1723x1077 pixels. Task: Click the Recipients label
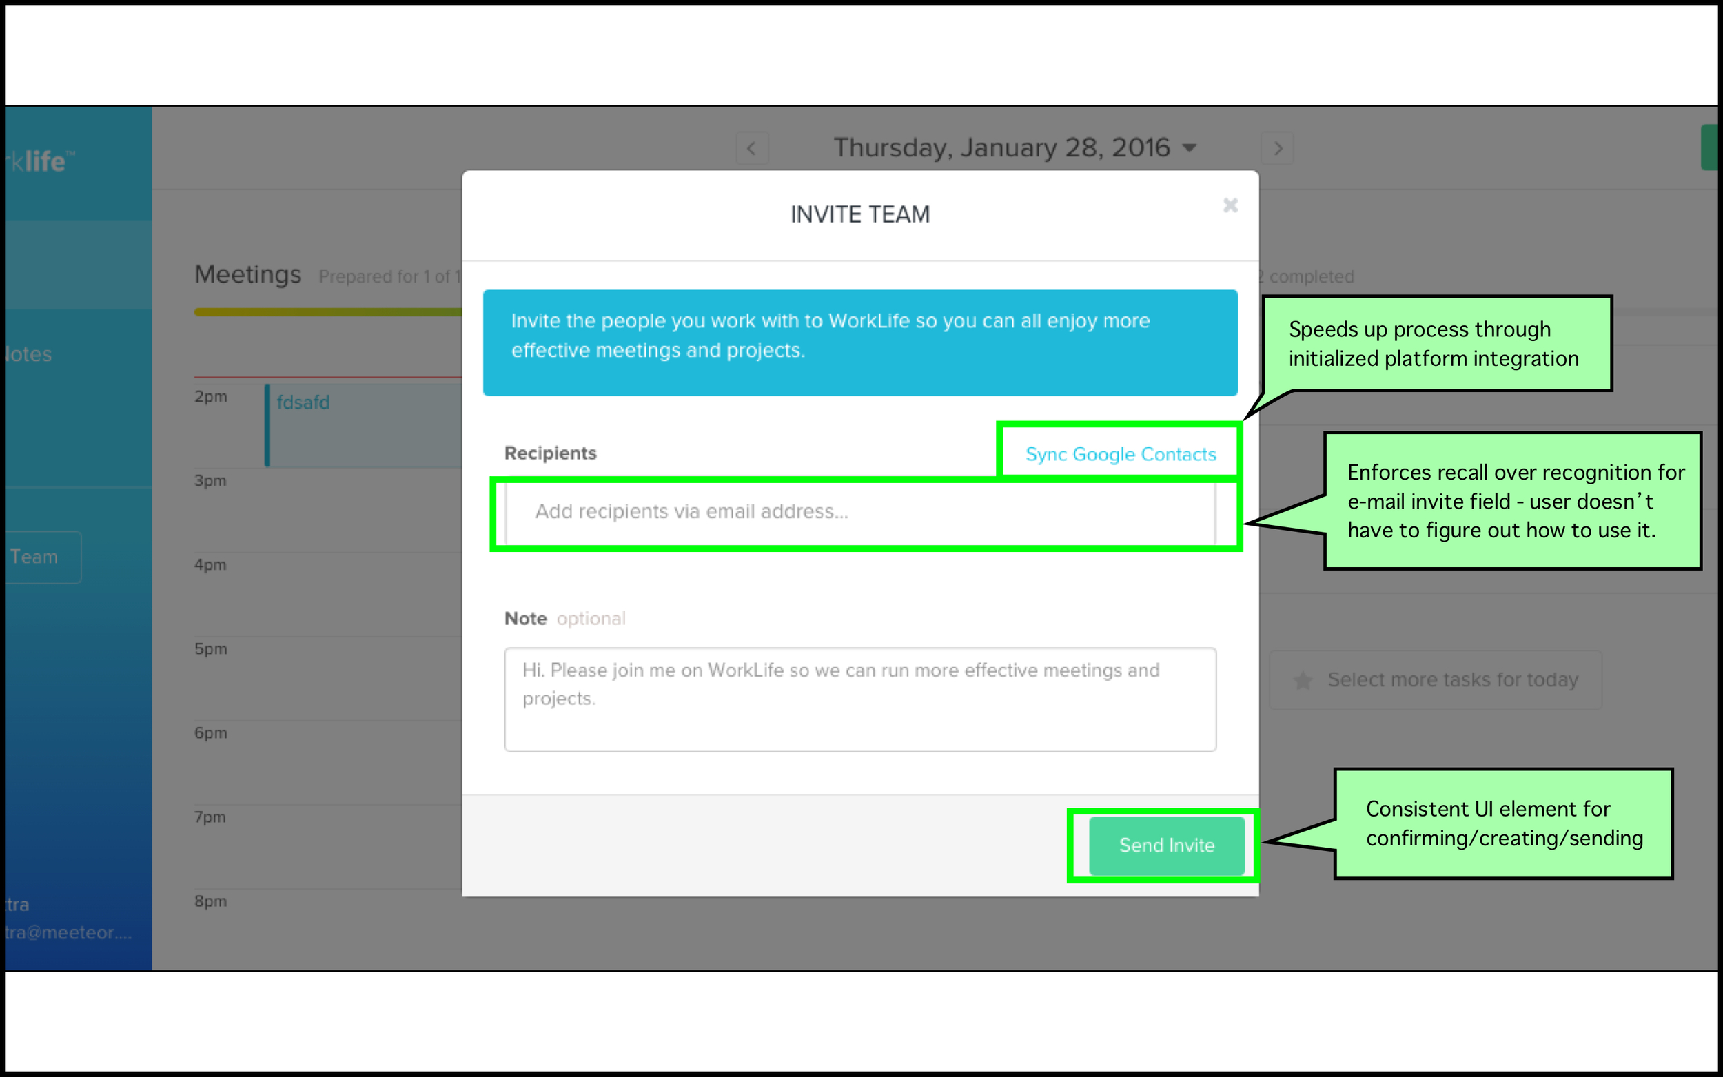(550, 453)
